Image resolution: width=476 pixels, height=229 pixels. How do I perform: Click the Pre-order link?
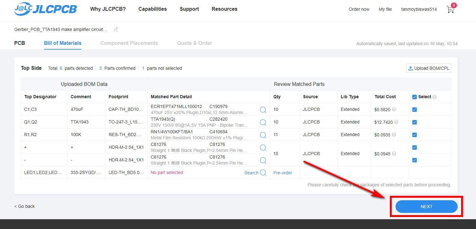[283, 173]
